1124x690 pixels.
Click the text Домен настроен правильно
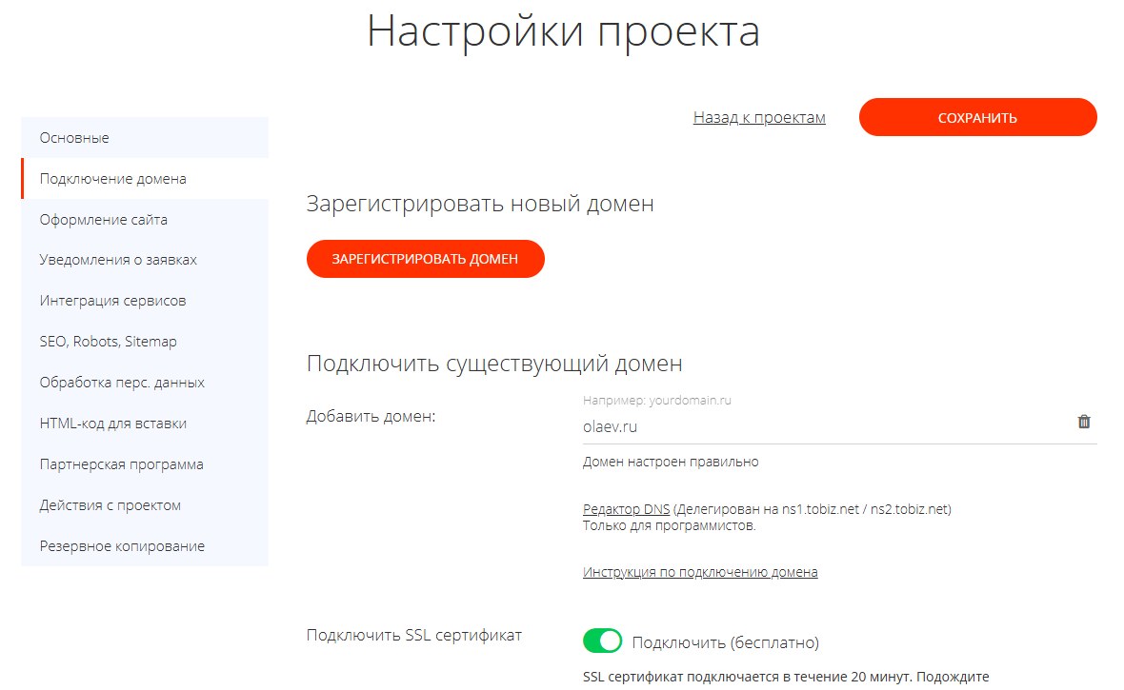671,462
